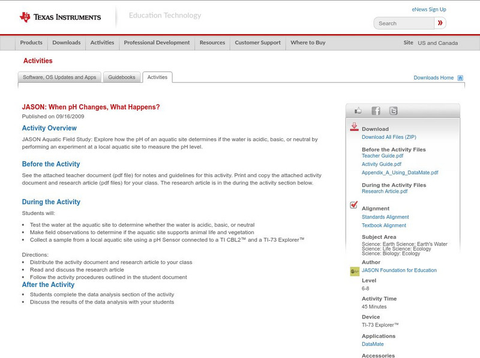Share the activity on Facebook
This screenshot has width=480, height=358.
click(x=376, y=110)
